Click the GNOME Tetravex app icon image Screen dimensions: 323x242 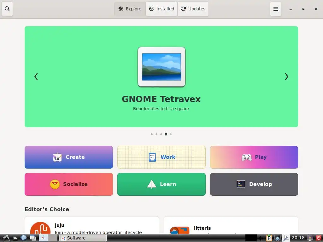(161, 67)
